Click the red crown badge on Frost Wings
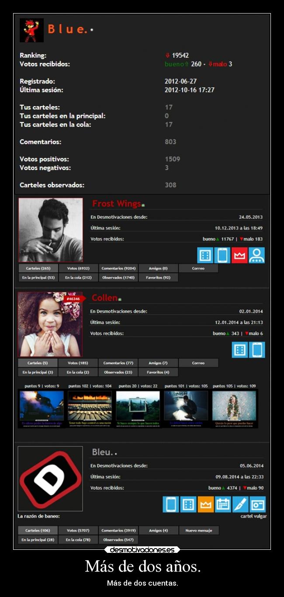Viewport: 284px width, 597px height. 239,255
